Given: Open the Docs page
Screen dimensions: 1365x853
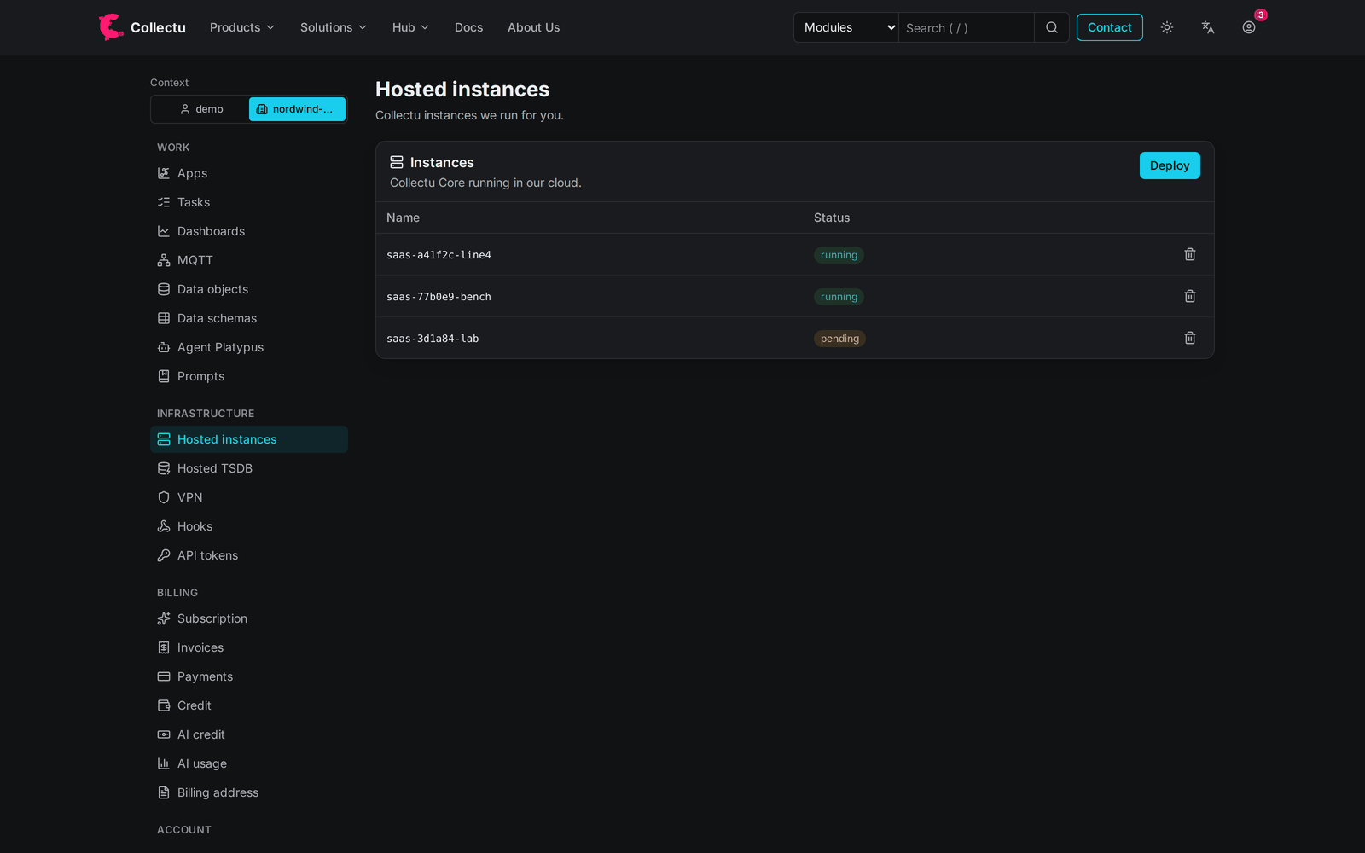Looking at the screenshot, I should click(x=469, y=27).
